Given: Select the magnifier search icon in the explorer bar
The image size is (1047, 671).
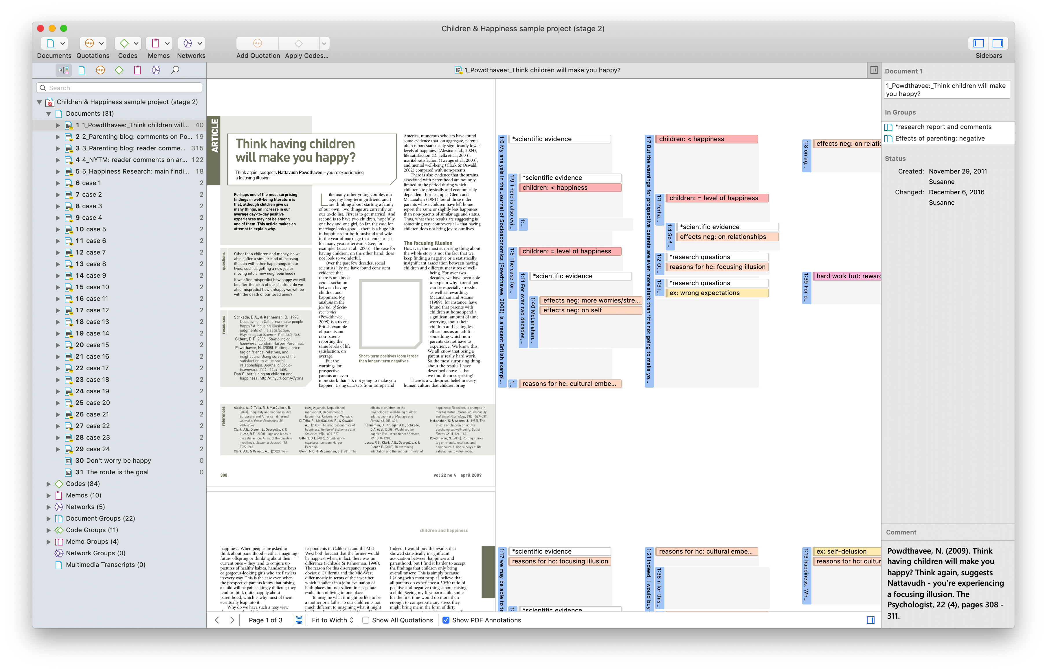Looking at the screenshot, I should coord(175,70).
